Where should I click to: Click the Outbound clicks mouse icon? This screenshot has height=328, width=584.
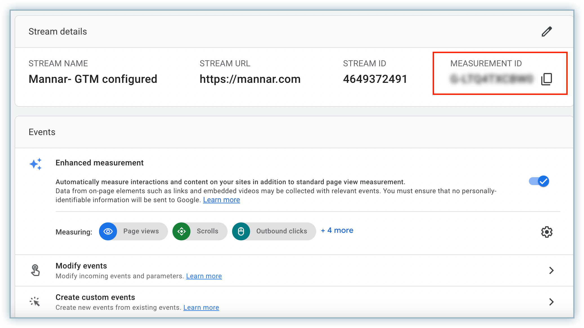[x=241, y=231]
